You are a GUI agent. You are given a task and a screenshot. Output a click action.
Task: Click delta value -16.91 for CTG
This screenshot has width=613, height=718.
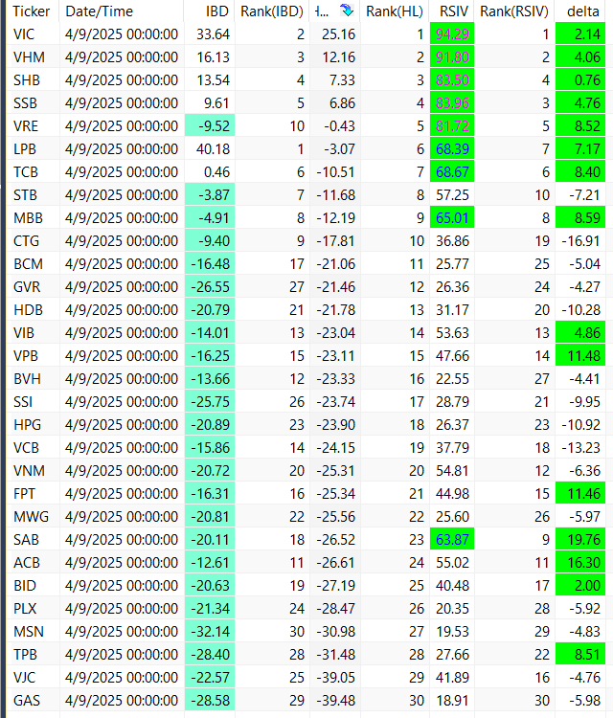point(580,241)
